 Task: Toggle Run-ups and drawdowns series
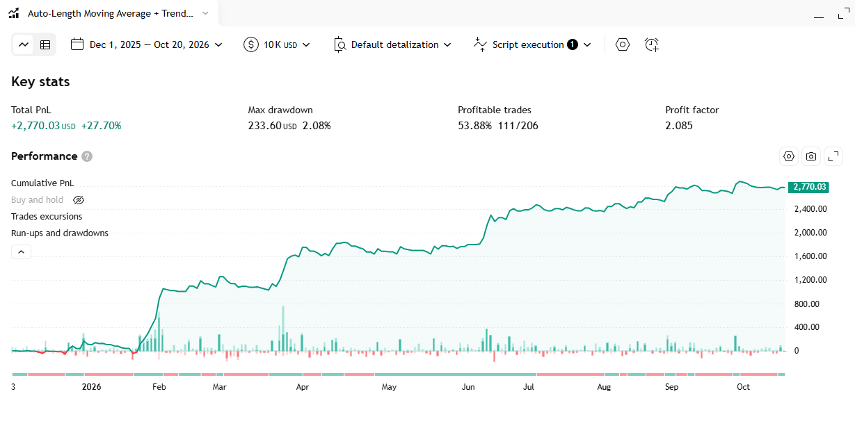pos(60,233)
